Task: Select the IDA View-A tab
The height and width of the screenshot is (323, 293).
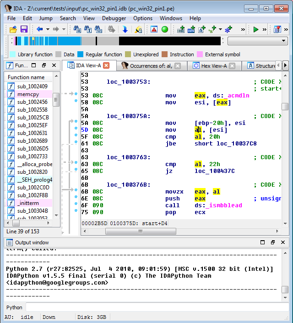Action: [88, 65]
